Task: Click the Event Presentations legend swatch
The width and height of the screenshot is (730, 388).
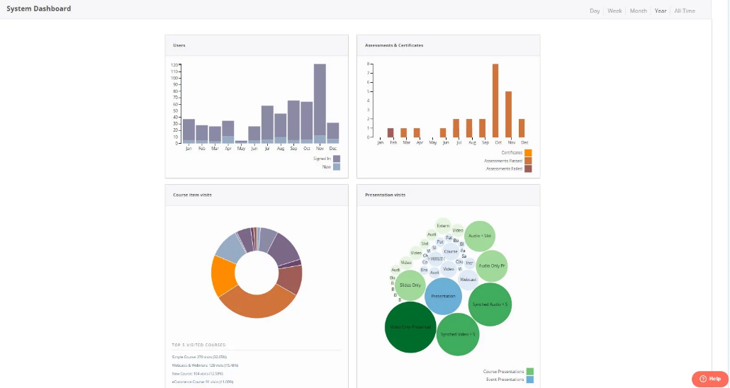Action: click(529, 380)
